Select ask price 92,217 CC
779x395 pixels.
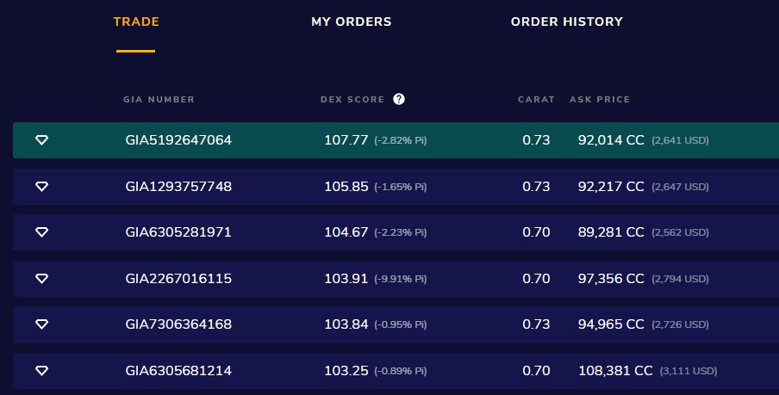(x=611, y=187)
